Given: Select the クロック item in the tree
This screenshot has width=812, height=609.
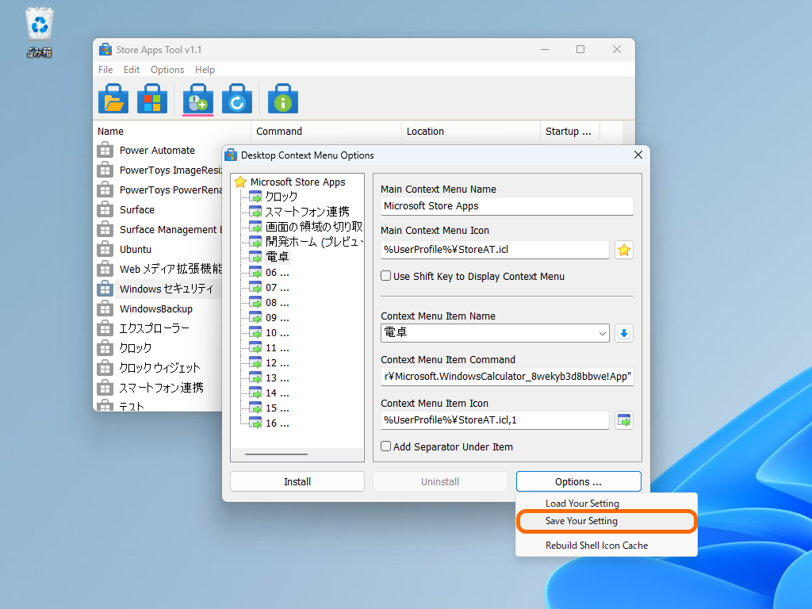Looking at the screenshot, I should (282, 197).
